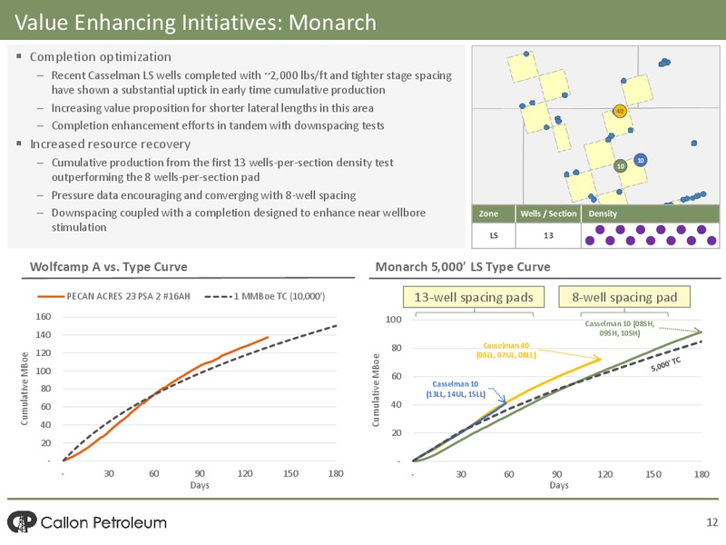Click the page number 12
The width and height of the screenshot is (726, 545).
[712, 522]
